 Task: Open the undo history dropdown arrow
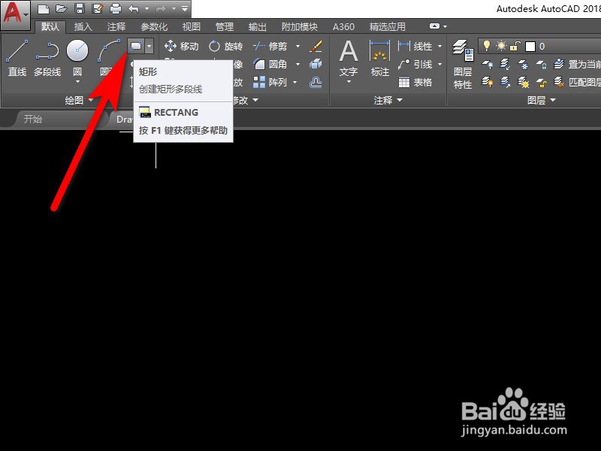[146, 8]
